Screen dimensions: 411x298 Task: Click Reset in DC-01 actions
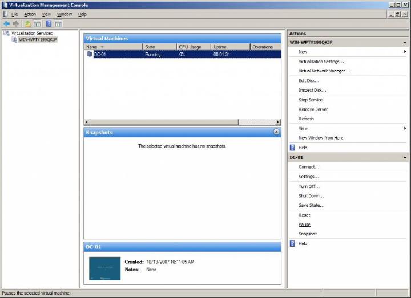click(304, 215)
